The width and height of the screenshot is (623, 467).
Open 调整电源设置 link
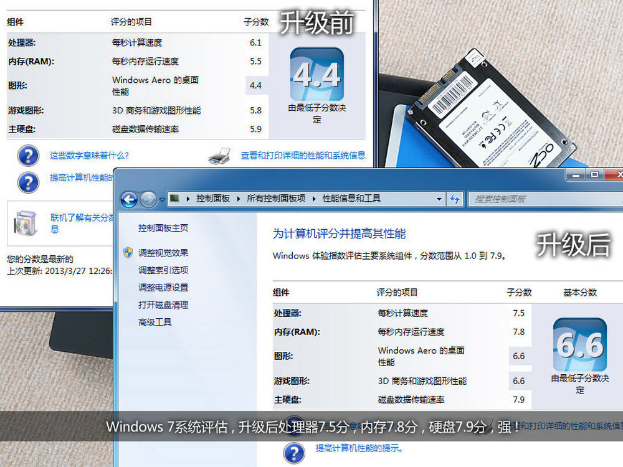coord(163,288)
